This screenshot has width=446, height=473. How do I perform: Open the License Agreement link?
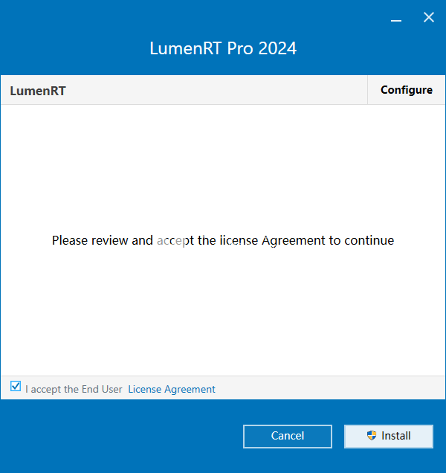click(x=172, y=389)
